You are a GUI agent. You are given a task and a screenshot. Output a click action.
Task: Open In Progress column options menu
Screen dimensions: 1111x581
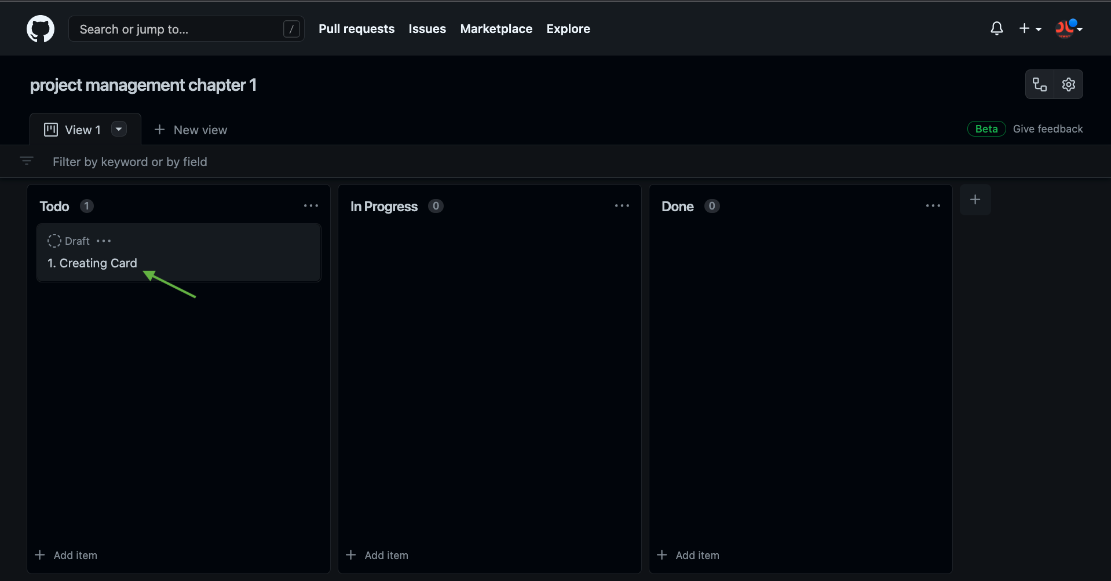click(x=622, y=206)
